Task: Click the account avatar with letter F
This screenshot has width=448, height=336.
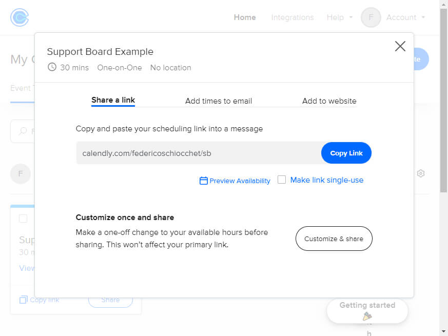Action: click(x=371, y=17)
